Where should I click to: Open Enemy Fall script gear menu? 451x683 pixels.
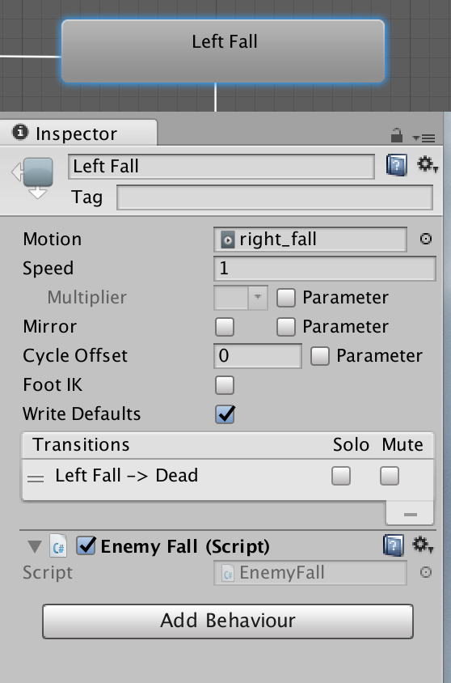tap(423, 545)
